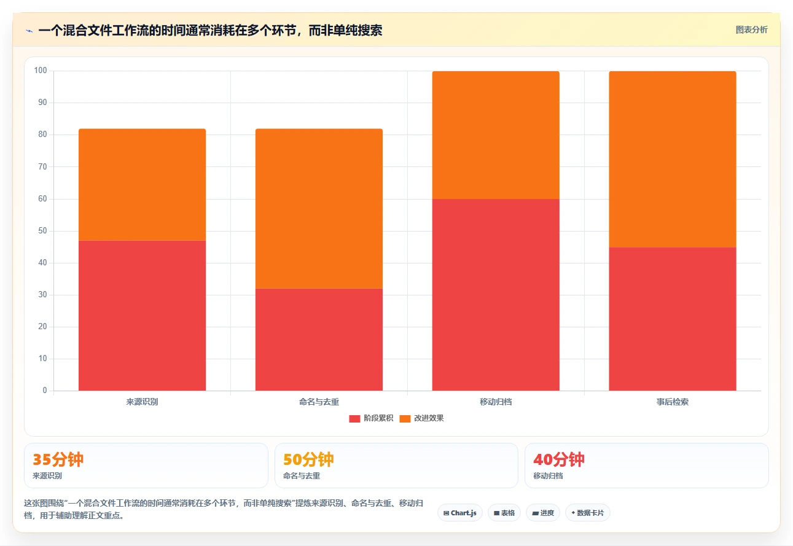793x546 pixels.
Task: Click the red segment of the 命名与去重 bar
Action: [319, 339]
